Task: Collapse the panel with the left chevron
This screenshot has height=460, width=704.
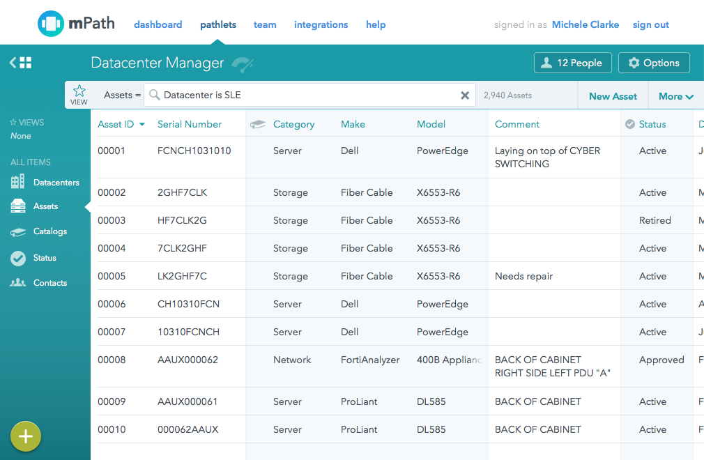Action: (x=10, y=62)
